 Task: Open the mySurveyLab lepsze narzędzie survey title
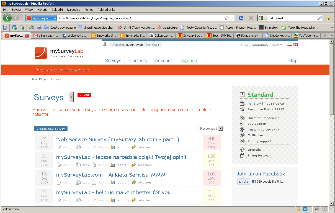click(x=121, y=157)
